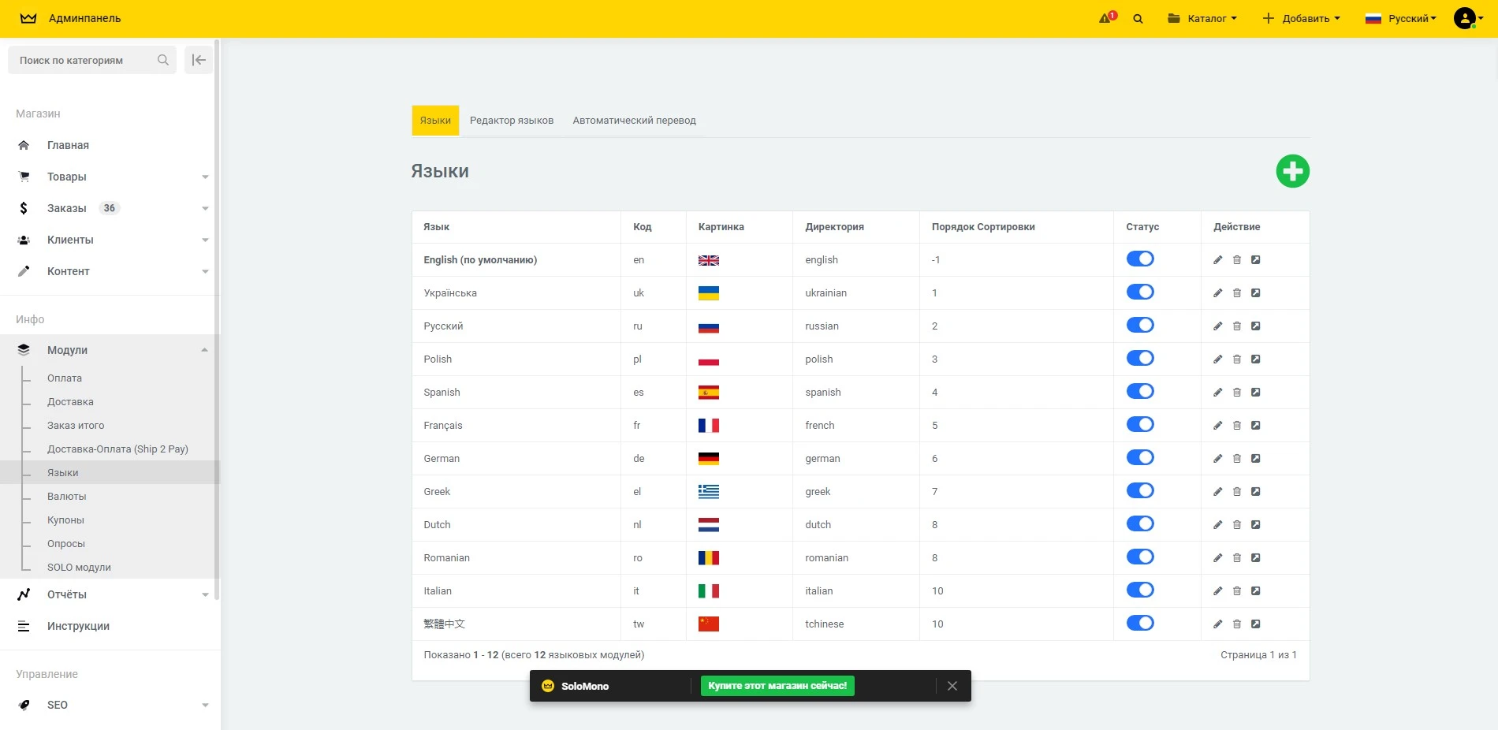Open the notifications warning icon in header
The width and height of the screenshot is (1498, 730).
pyautogui.click(x=1107, y=18)
